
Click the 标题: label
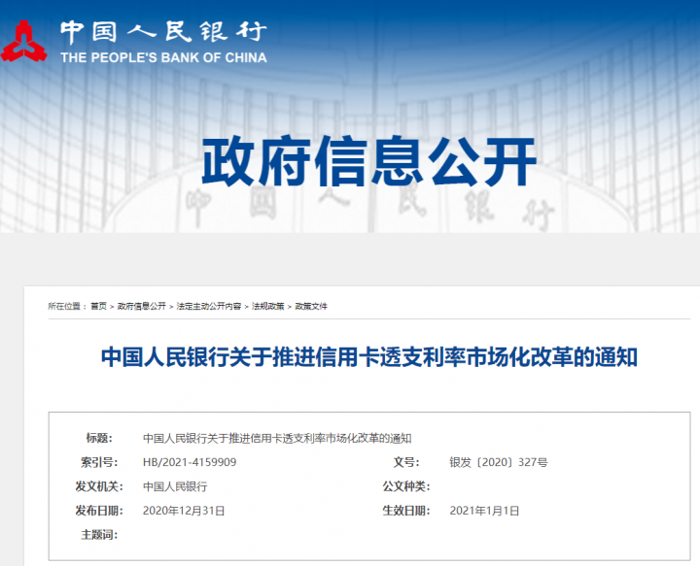[x=99, y=438]
